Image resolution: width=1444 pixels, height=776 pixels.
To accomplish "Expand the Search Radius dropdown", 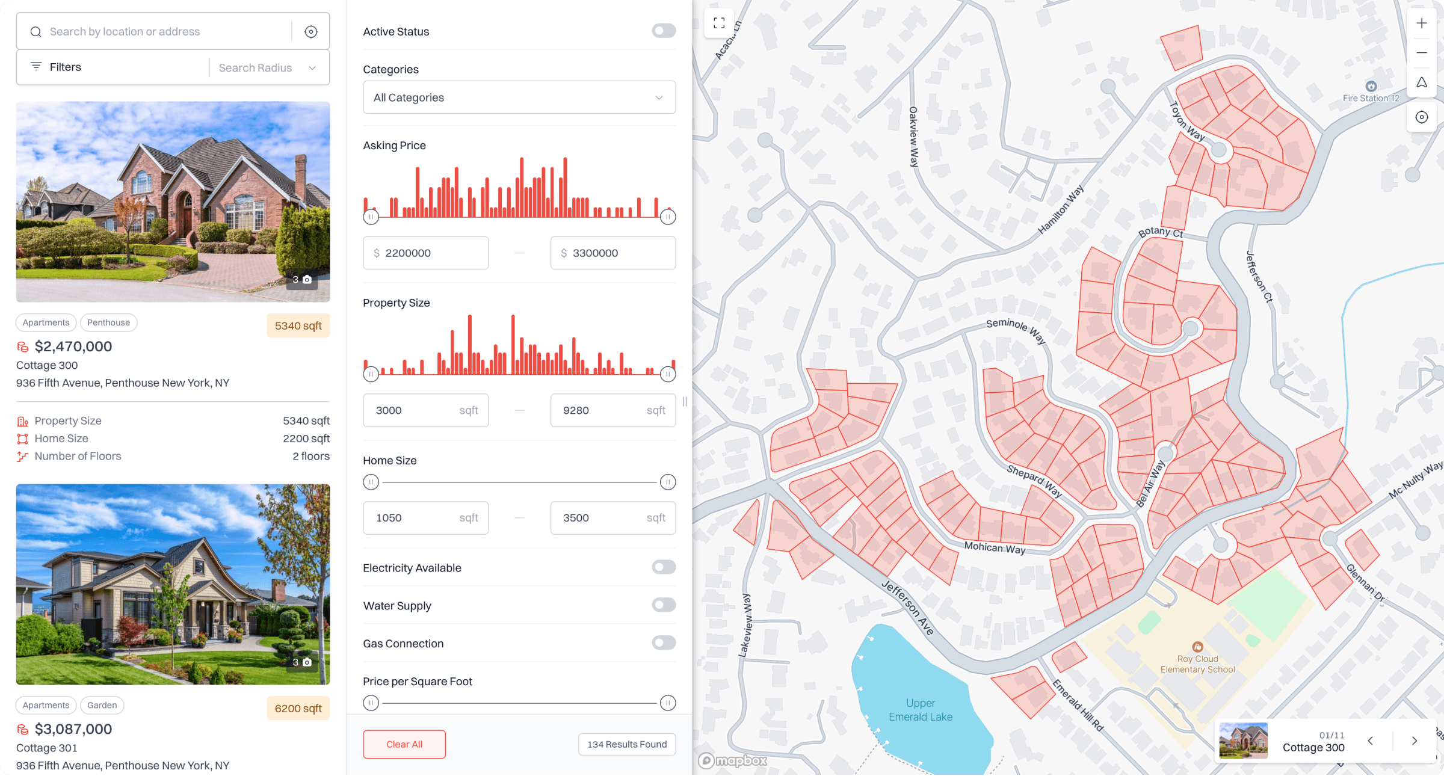I will (x=267, y=67).
